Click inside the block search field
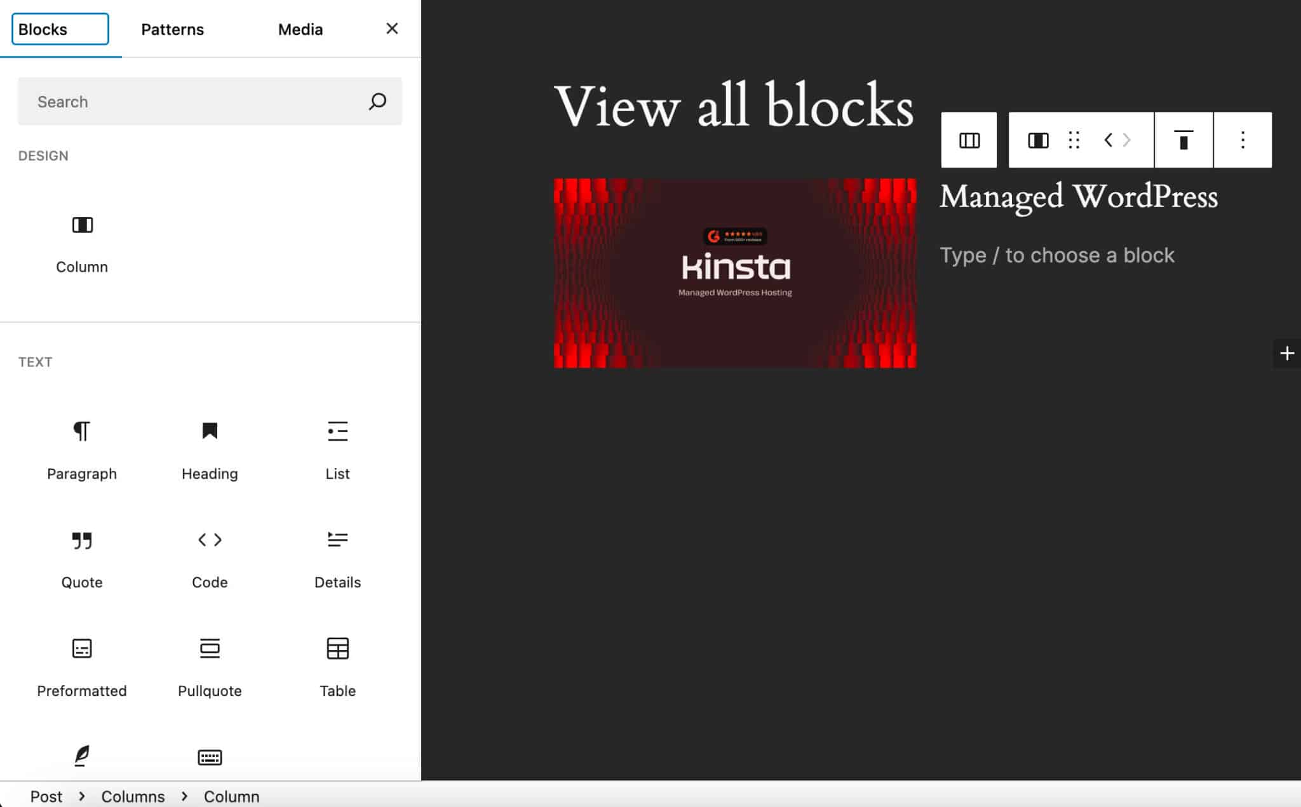This screenshot has height=807, width=1301. click(191, 101)
